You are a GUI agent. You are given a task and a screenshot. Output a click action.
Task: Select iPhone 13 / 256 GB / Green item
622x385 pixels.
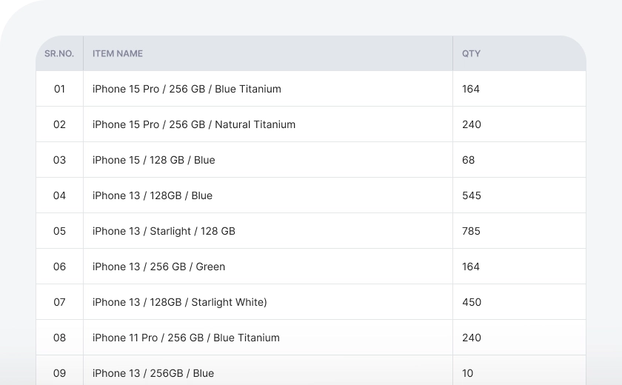(158, 267)
